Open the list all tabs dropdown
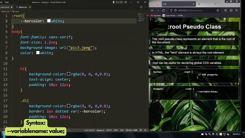 point(216,4)
